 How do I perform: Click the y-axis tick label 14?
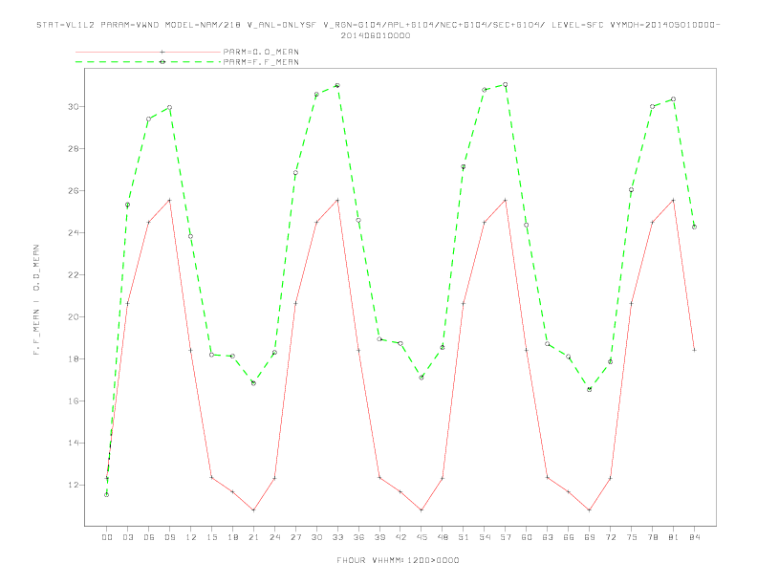[73, 444]
